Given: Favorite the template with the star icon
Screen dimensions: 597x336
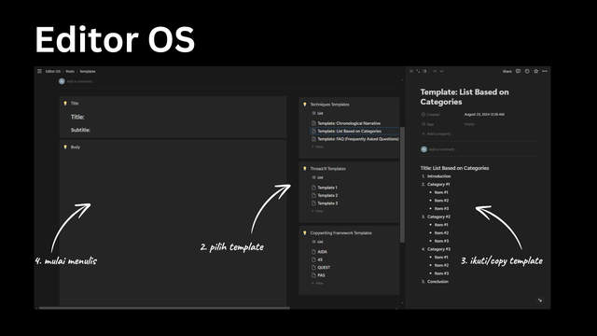Looking at the screenshot, I should [536, 71].
